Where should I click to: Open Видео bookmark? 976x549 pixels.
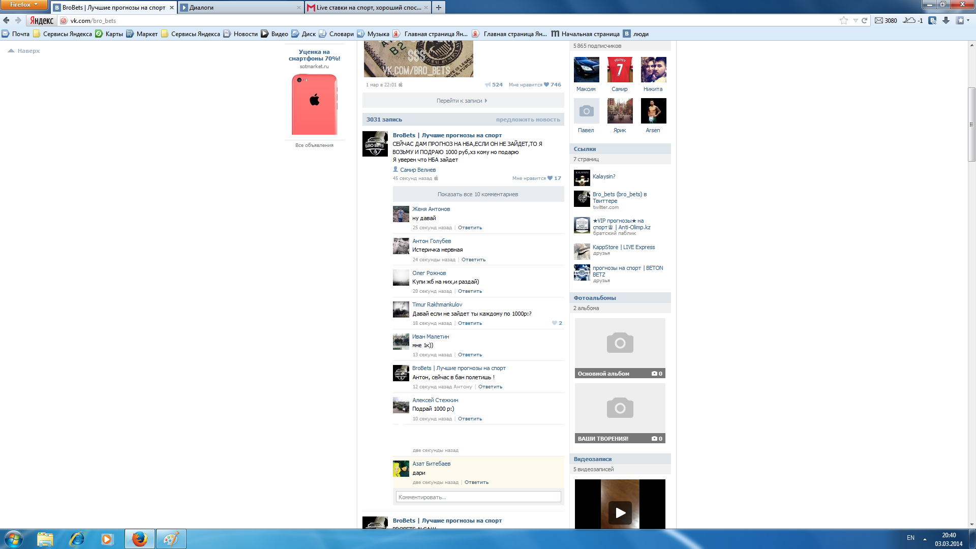pos(274,34)
